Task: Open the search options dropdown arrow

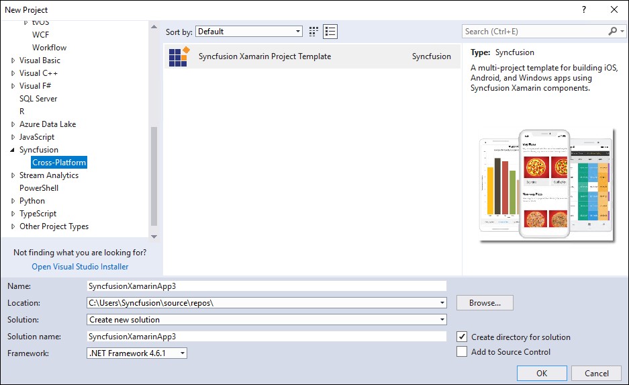Action: [x=622, y=32]
